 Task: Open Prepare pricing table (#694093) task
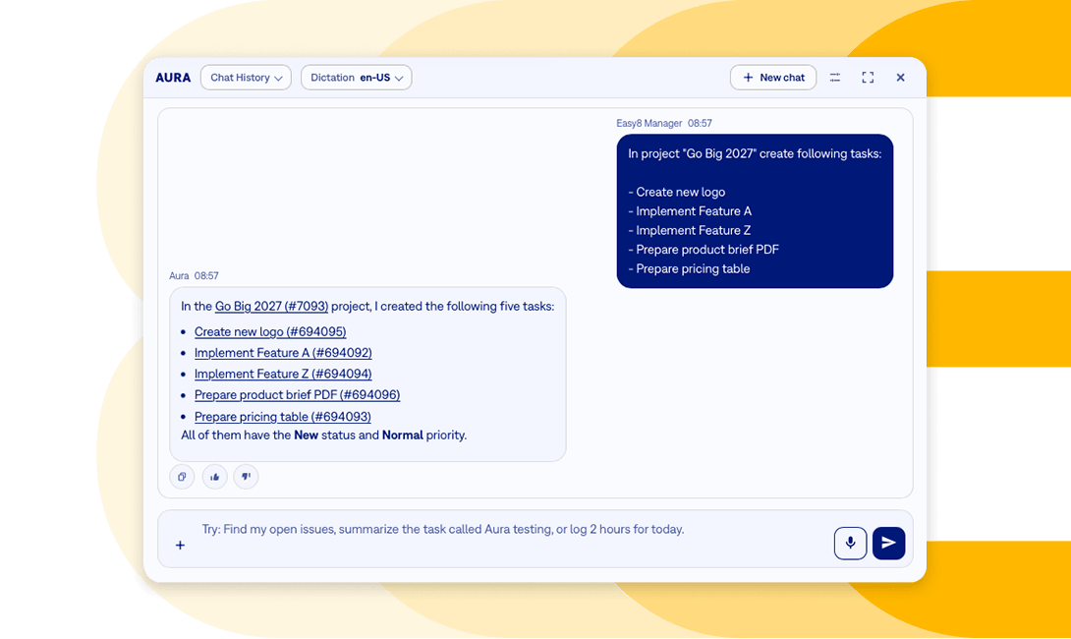click(283, 416)
